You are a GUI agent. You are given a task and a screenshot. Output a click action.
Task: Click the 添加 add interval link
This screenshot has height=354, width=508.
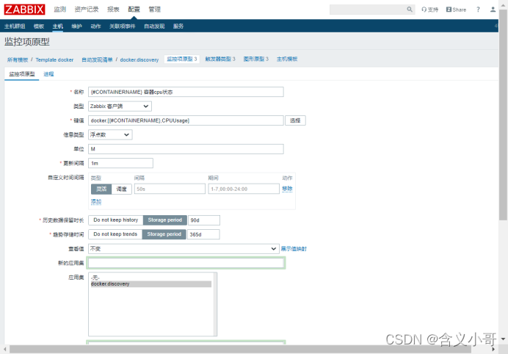(96, 202)
